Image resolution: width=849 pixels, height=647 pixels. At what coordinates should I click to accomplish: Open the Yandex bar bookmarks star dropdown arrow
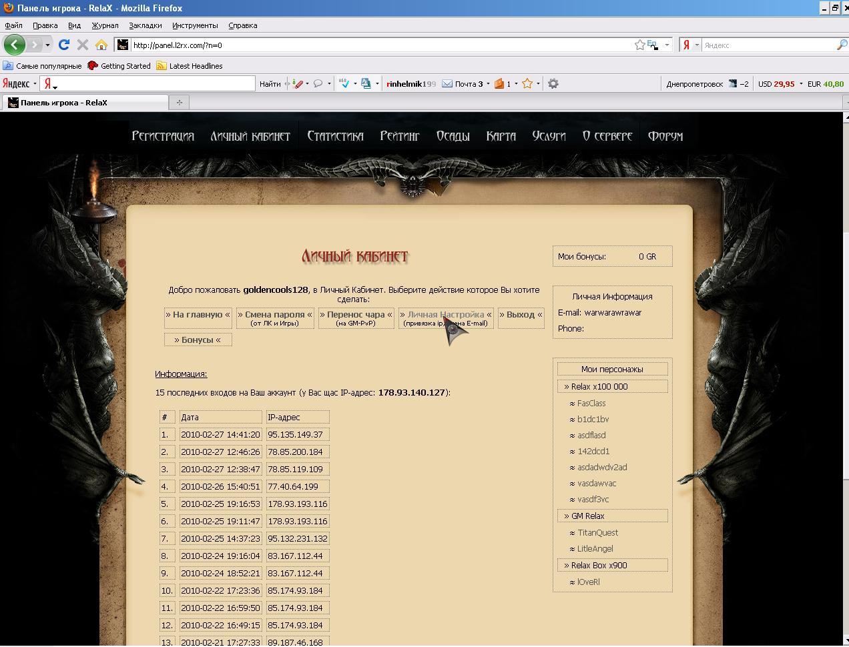pos(538,83)
